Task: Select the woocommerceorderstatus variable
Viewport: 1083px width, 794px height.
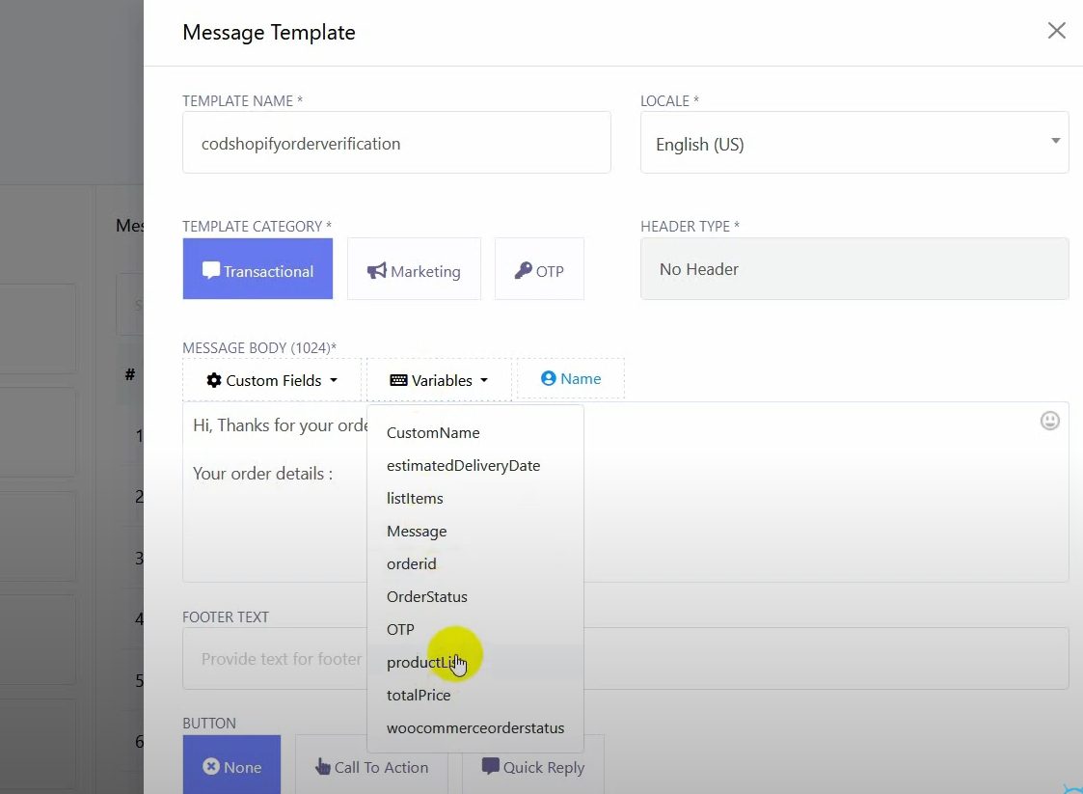Action: click(x=475, y=728)
